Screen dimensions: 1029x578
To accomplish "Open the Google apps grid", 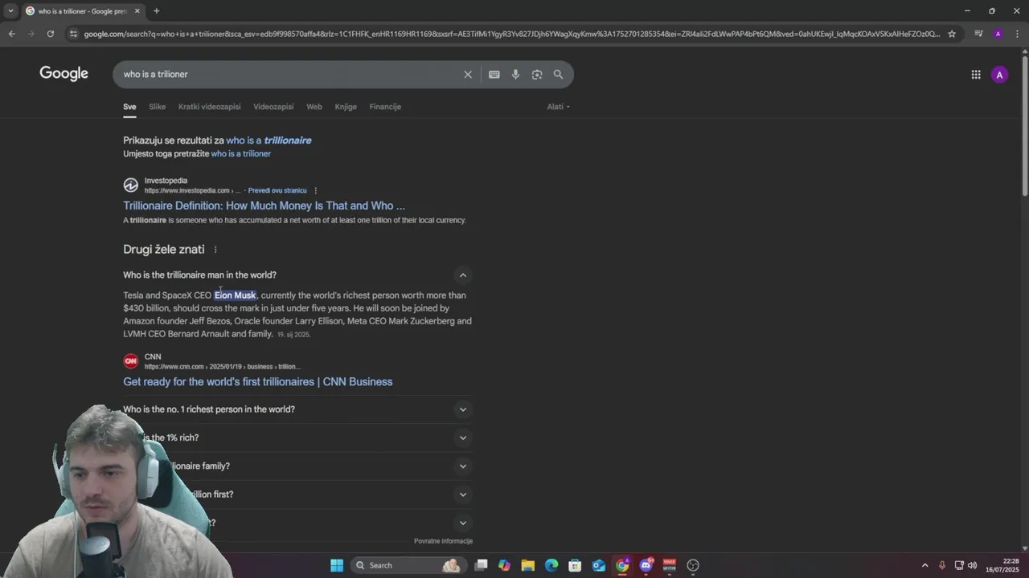I will click(x=976, y=75).
